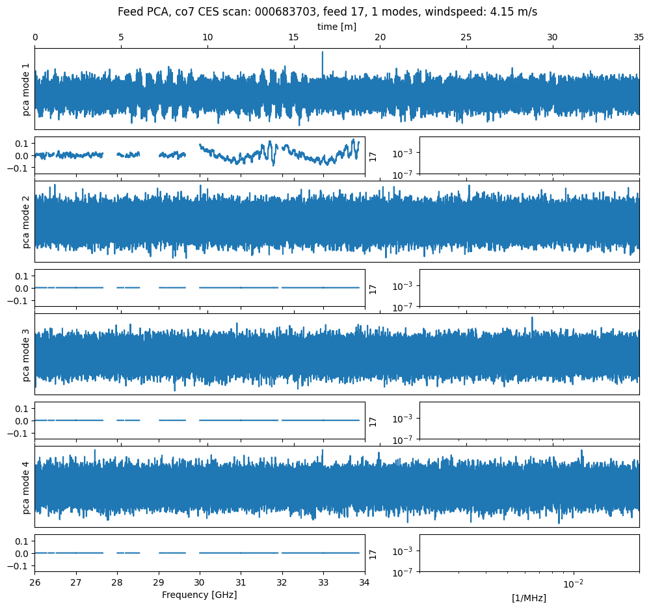Click the 30 tick on the frequency axis
Screen dimensions: 651x609
tap(200, 582)
